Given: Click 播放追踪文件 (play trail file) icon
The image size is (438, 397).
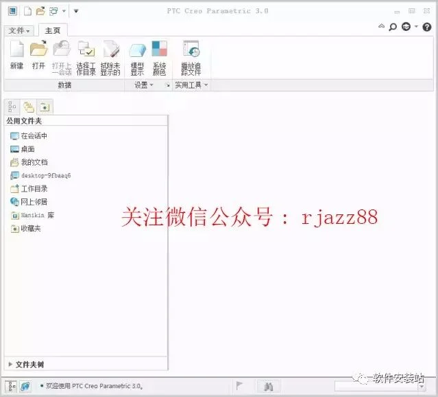Looking at the screenshot, I should pos(191,58).
